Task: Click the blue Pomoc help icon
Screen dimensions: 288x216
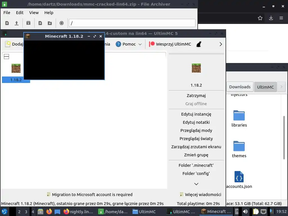Action: click(x=118, y=44)
